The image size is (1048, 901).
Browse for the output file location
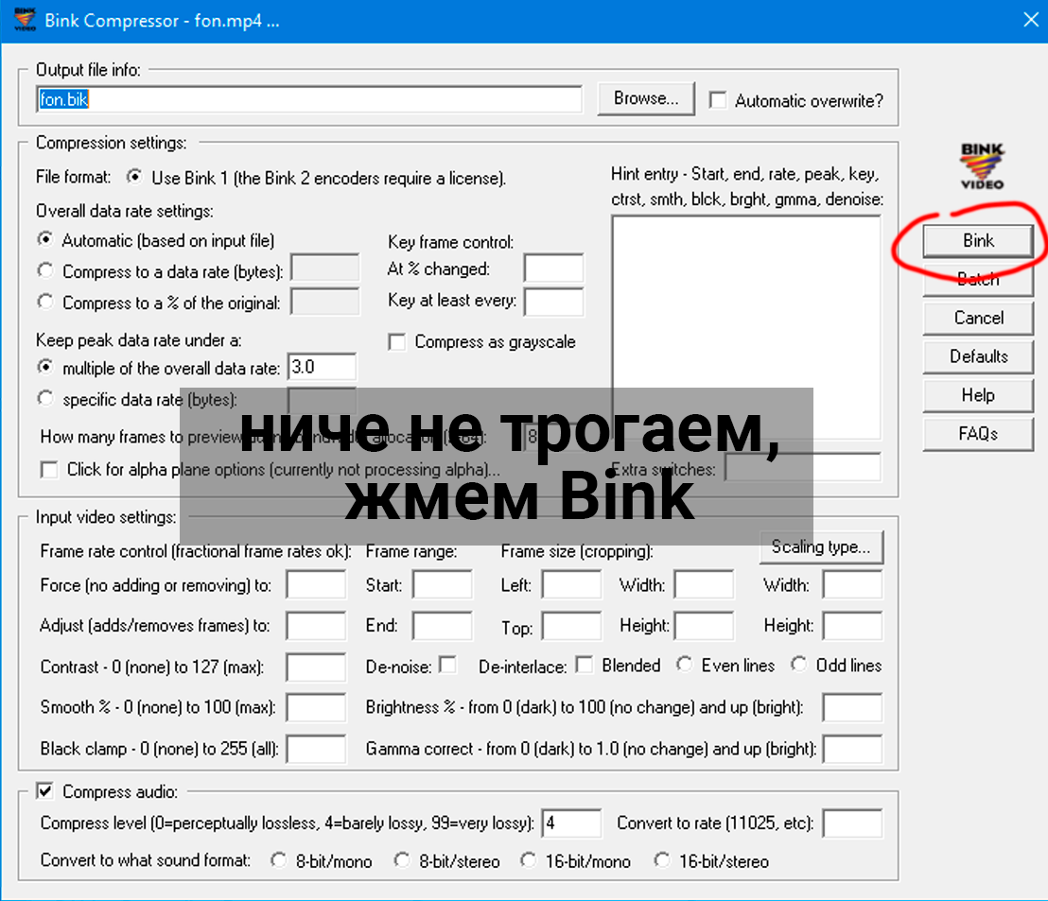pyautogui.click(x=646, y=99)
